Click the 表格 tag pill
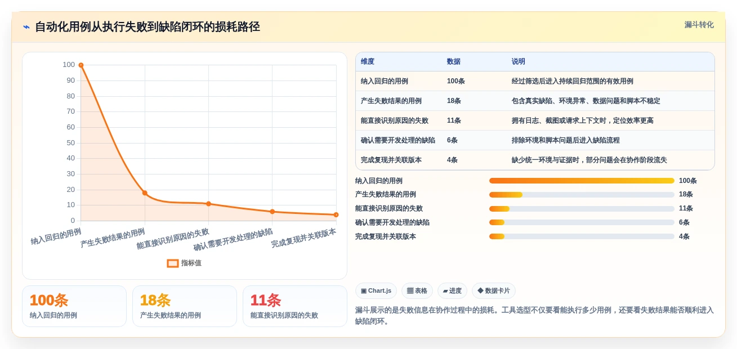This screenshot has height=349, width=737. [x=417, y=291]
